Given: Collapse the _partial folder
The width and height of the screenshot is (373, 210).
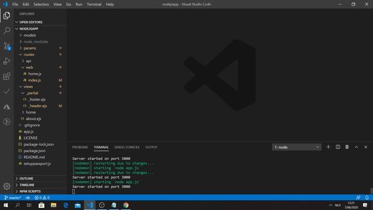Looking at the screenshot, I should point(40,93).
